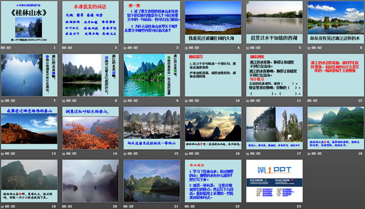
Task: Click the transition star icon under slide 8
Action: click(x=64, y=101)
